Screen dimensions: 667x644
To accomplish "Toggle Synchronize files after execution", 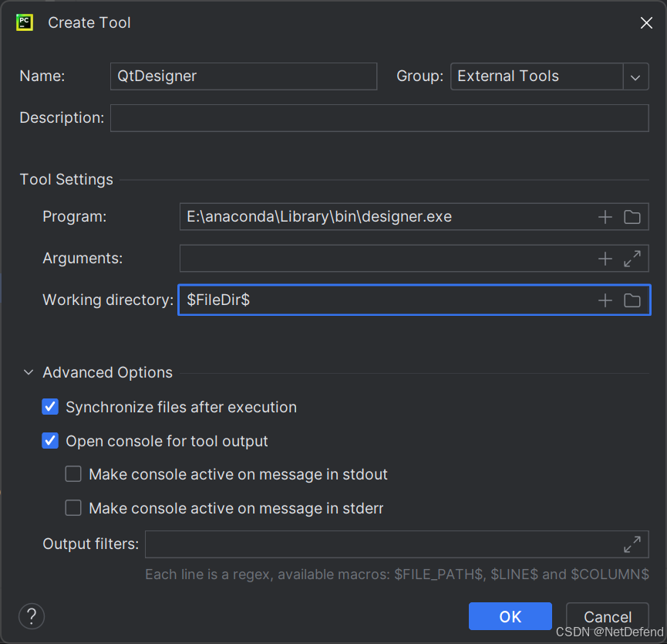I will coord(50,407).
